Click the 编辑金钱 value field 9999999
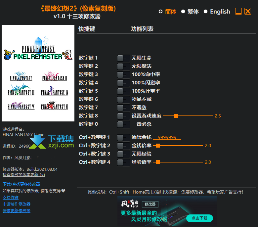Screen dimensions: 258x227 [x=167, y=137]
